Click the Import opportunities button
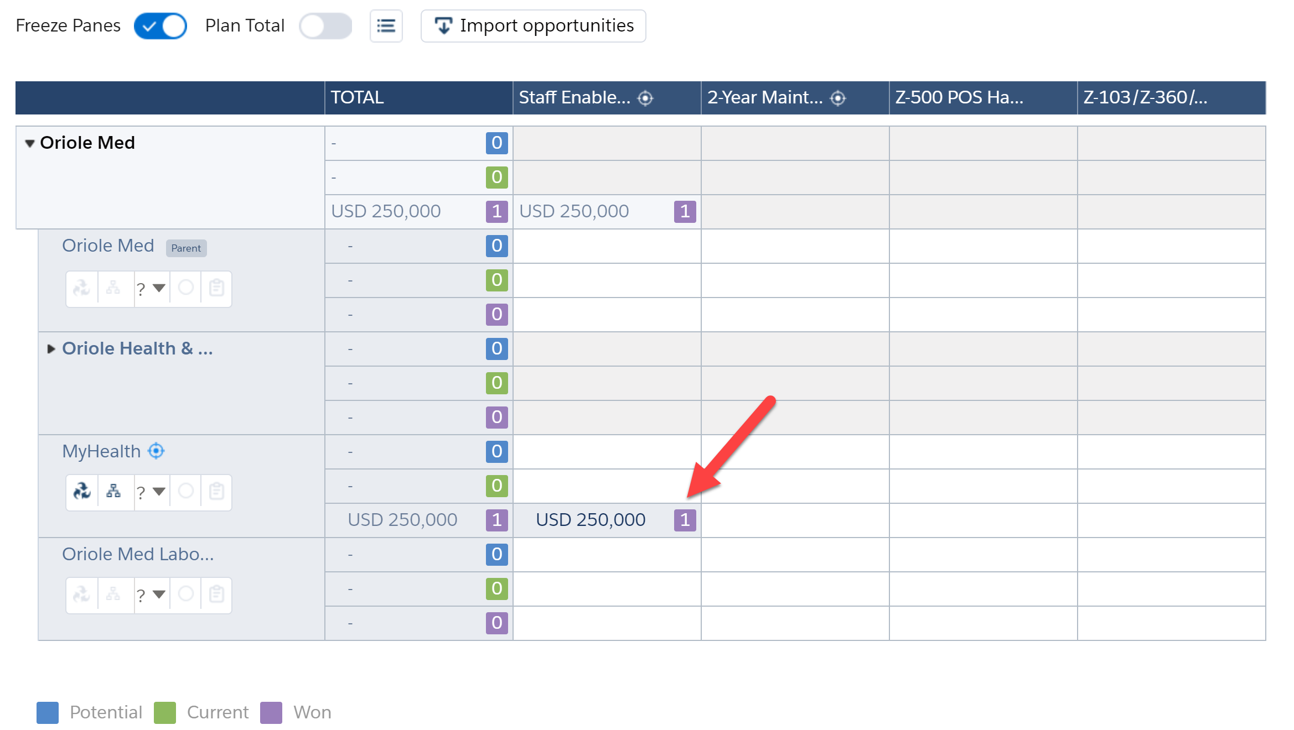This screenshot has width=1294, height=730. coord(533,26)
